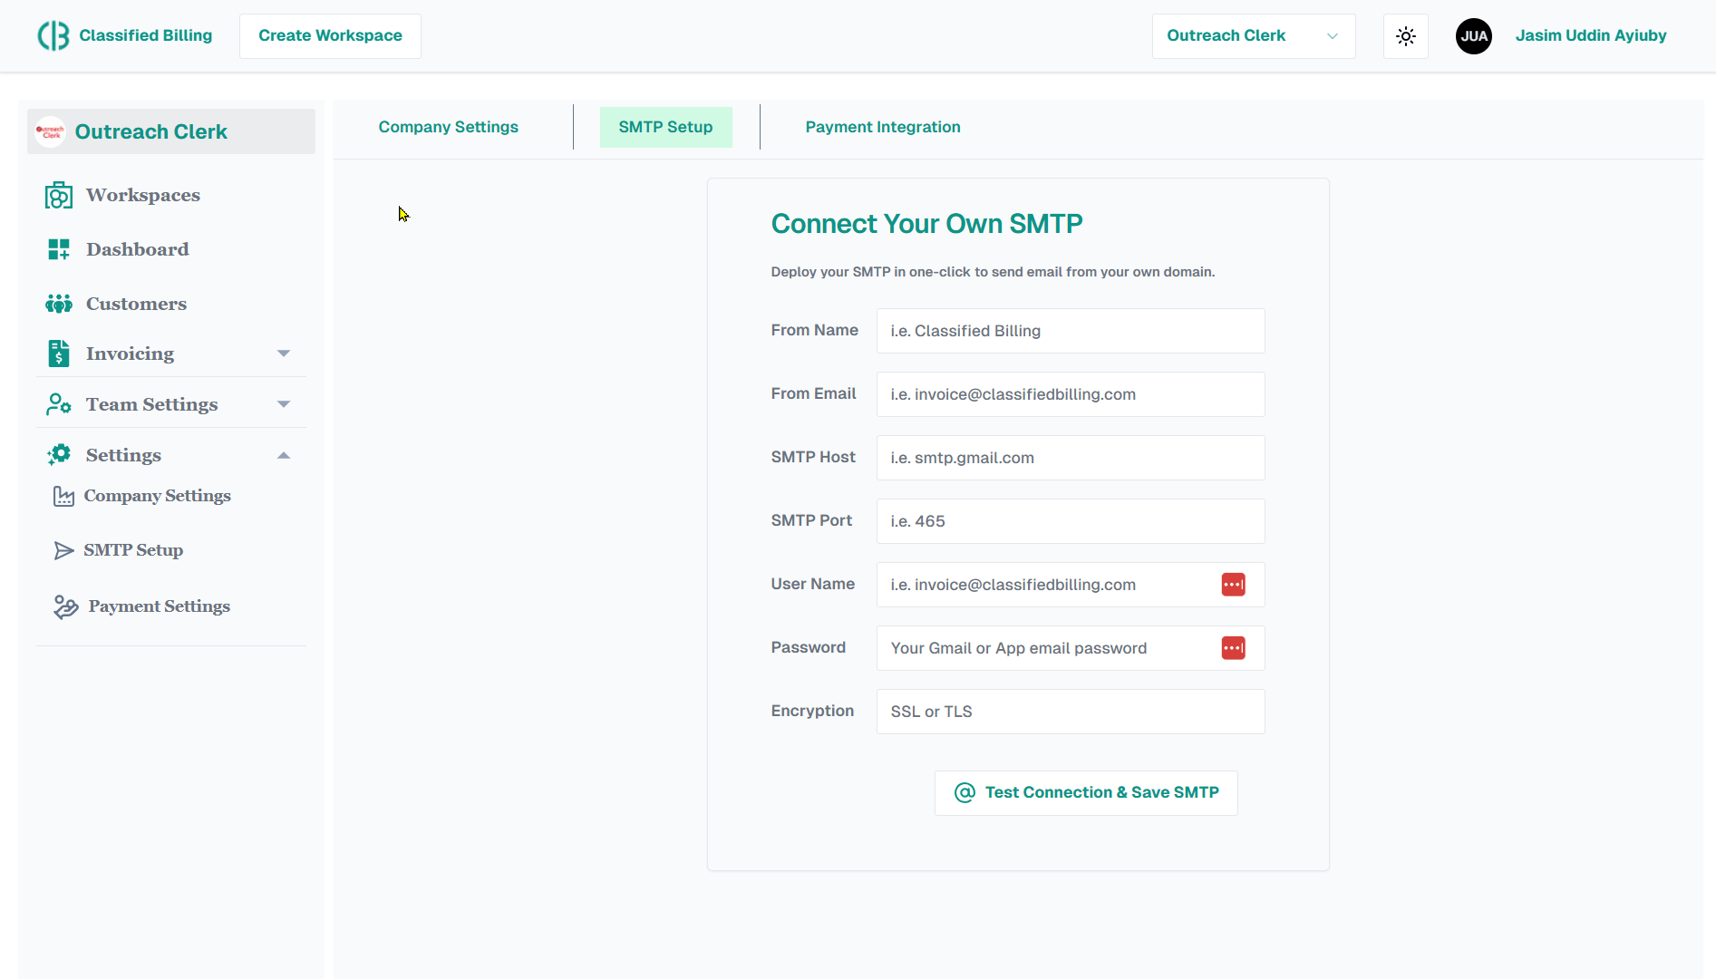Open the JUA user avatar
This screenshot has height=979, width=1716.
point(1473,36)
